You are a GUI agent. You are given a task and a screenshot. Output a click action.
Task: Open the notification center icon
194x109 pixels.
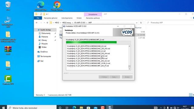[x=192, y=108]
